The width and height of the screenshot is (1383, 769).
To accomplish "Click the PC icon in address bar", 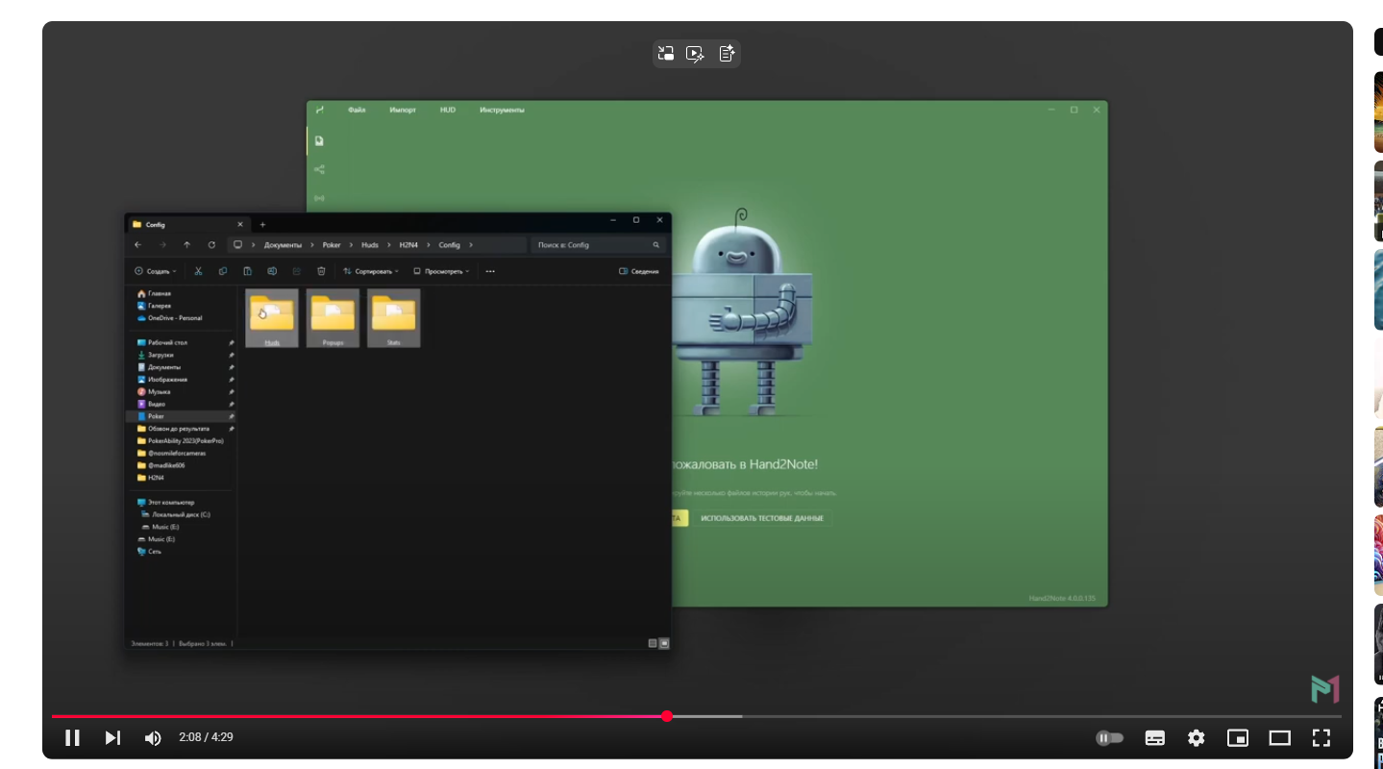I will 237,244.
